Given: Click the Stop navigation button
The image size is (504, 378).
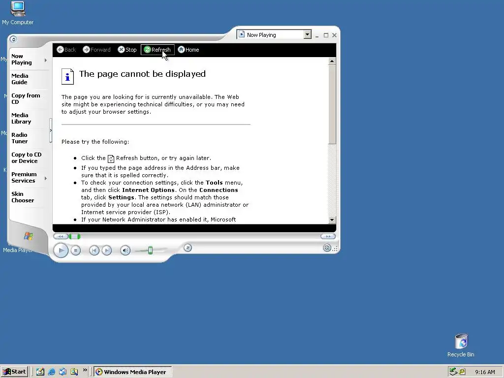Looking at the screenshot, I should (x=127, y=50).
